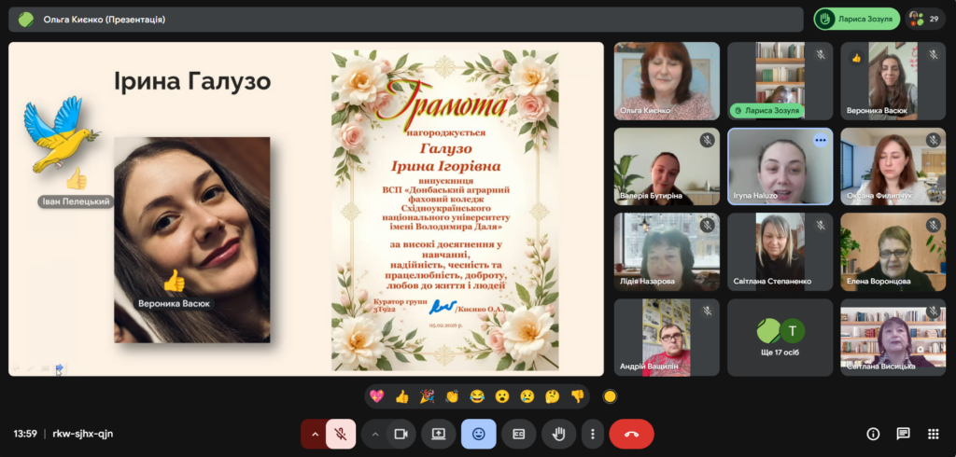Close the emoji reactions bar
This screenshot has height=457, width=956.
(x=479, y=434)
